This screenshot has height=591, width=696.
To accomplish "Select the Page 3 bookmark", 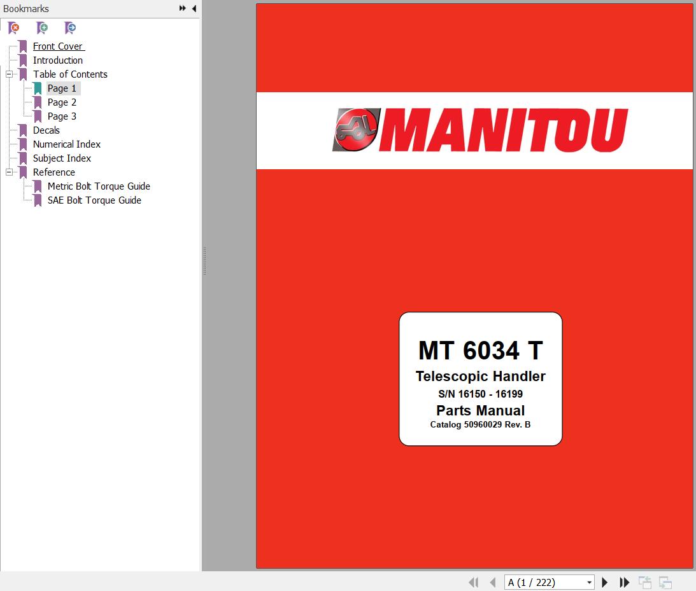I will [x=62, y=116].
